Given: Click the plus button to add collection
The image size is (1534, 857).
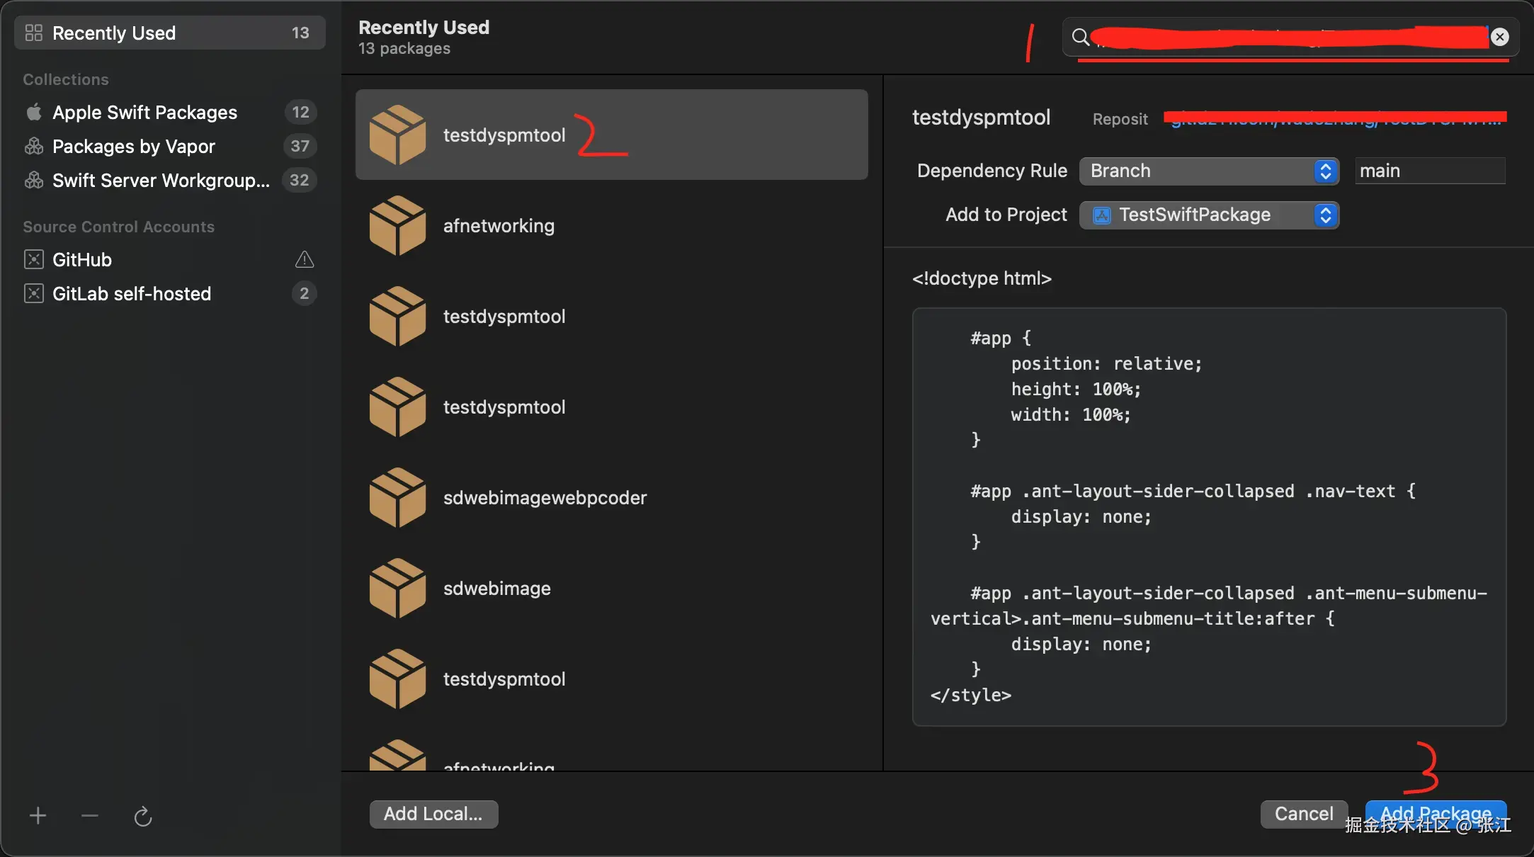Looking at the screenshot, I should pos(38,816).
